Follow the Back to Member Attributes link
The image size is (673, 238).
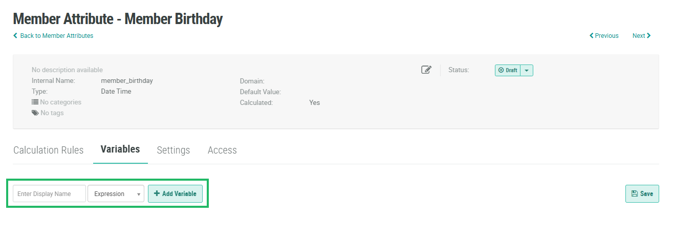pos(56,36)
